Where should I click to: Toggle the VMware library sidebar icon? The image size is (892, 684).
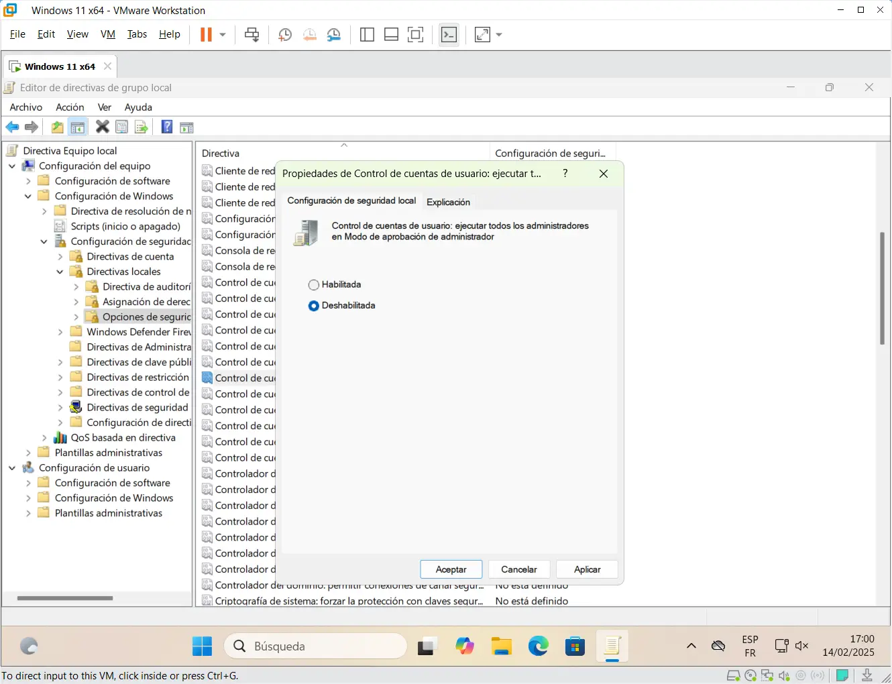coord(367,35)
